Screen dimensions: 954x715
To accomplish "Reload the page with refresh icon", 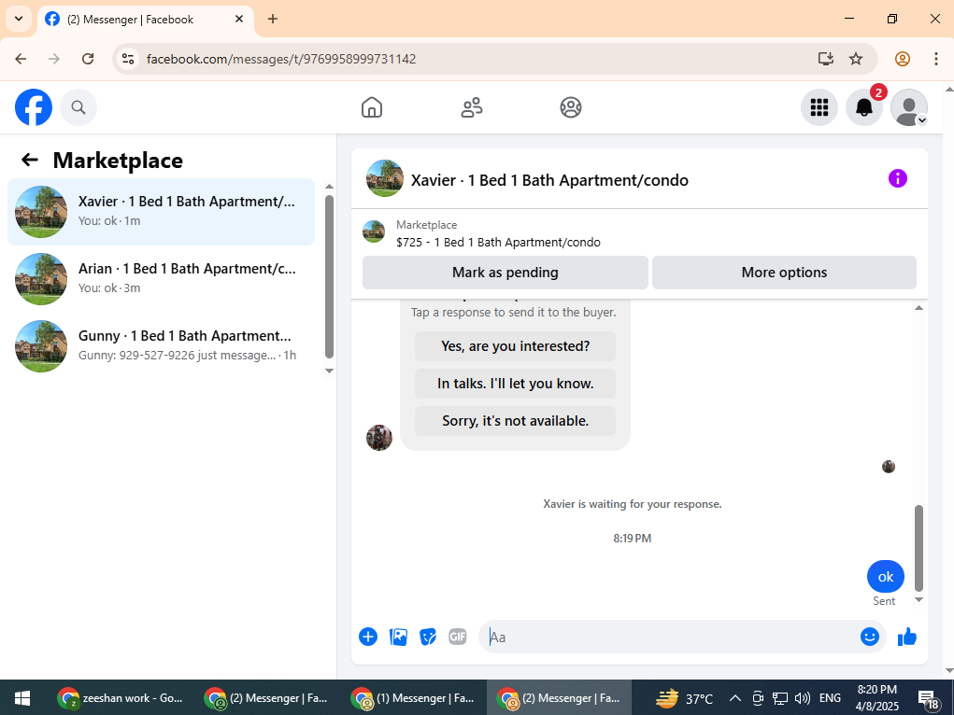I will [88, 59].
